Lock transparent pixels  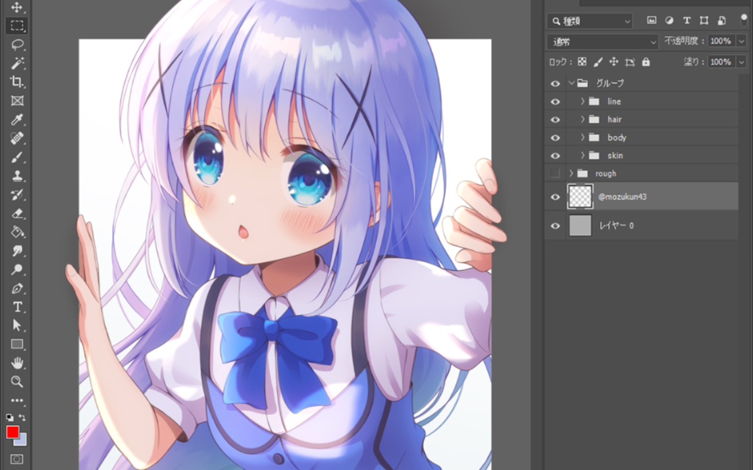click(x=582, y=62)
